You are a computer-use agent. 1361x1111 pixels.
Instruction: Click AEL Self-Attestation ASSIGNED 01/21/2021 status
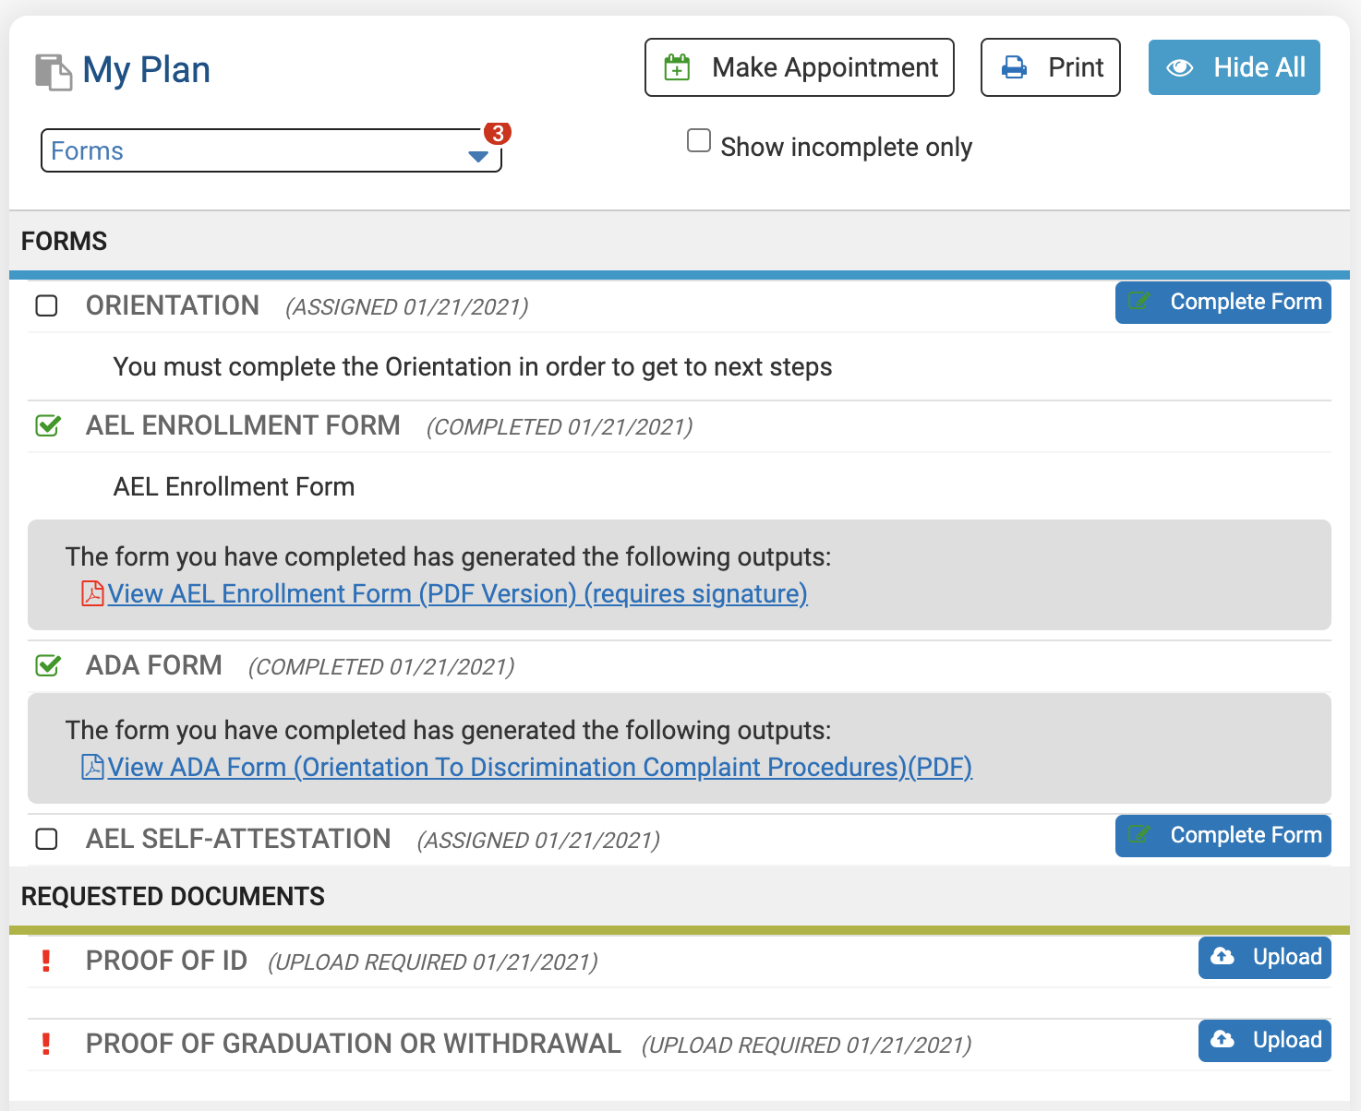coord(538,841)
